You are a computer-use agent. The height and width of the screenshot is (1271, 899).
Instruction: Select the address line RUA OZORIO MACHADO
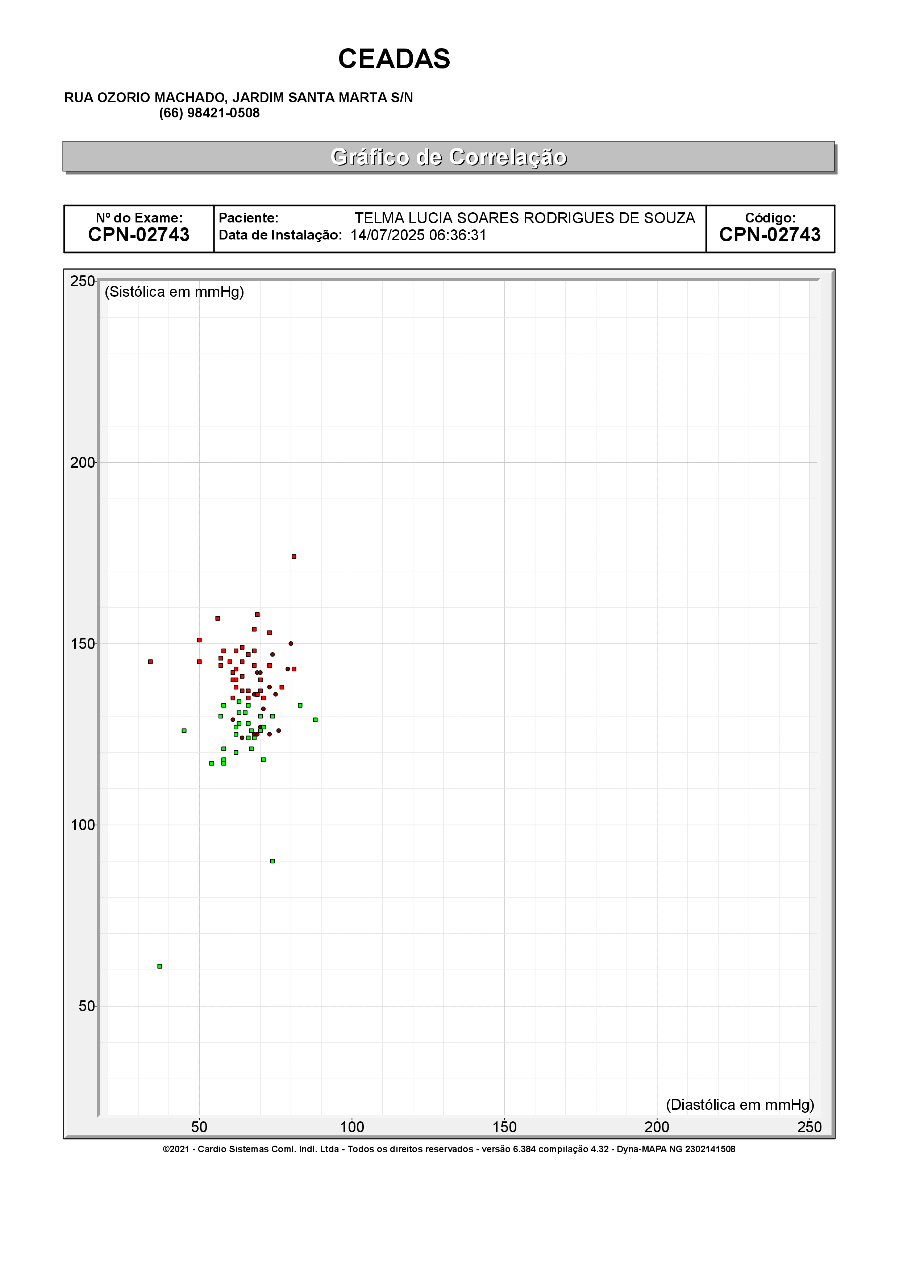pyautogui.click(x=238, y=97)
